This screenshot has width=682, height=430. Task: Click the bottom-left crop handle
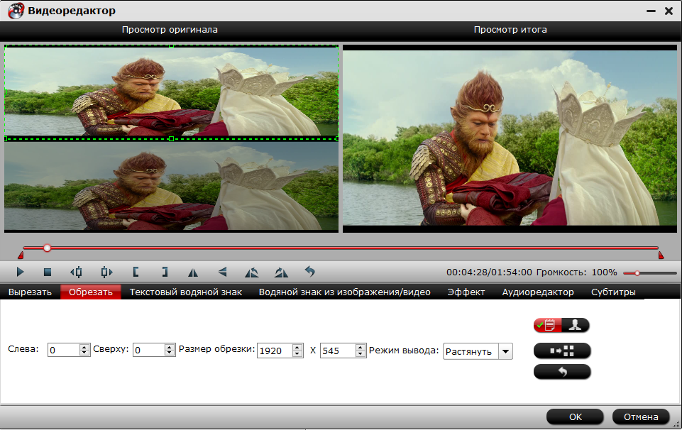(6, 138)
